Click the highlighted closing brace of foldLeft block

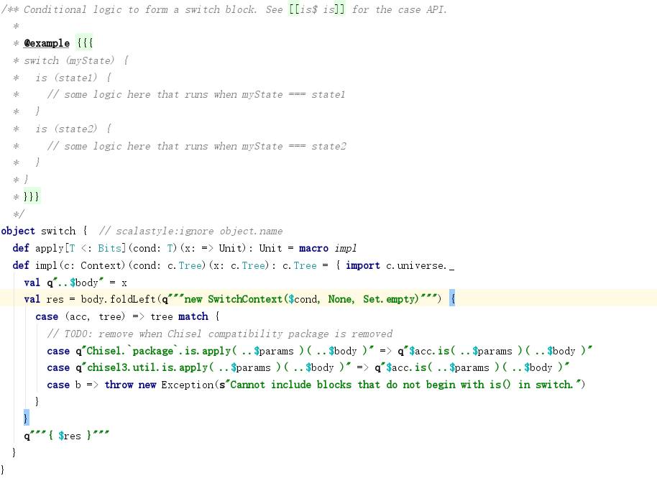click(x=26, y=418)
